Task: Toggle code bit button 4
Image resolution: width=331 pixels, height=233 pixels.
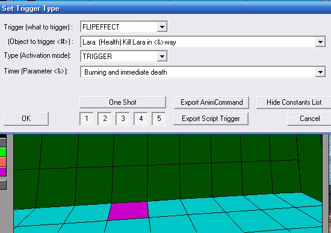Action: 141,119
